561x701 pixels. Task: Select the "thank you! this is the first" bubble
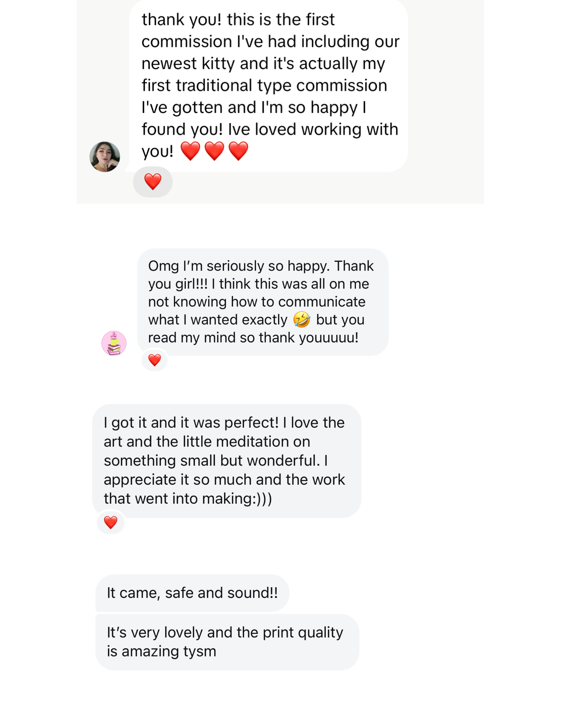(x=268, y=86)
